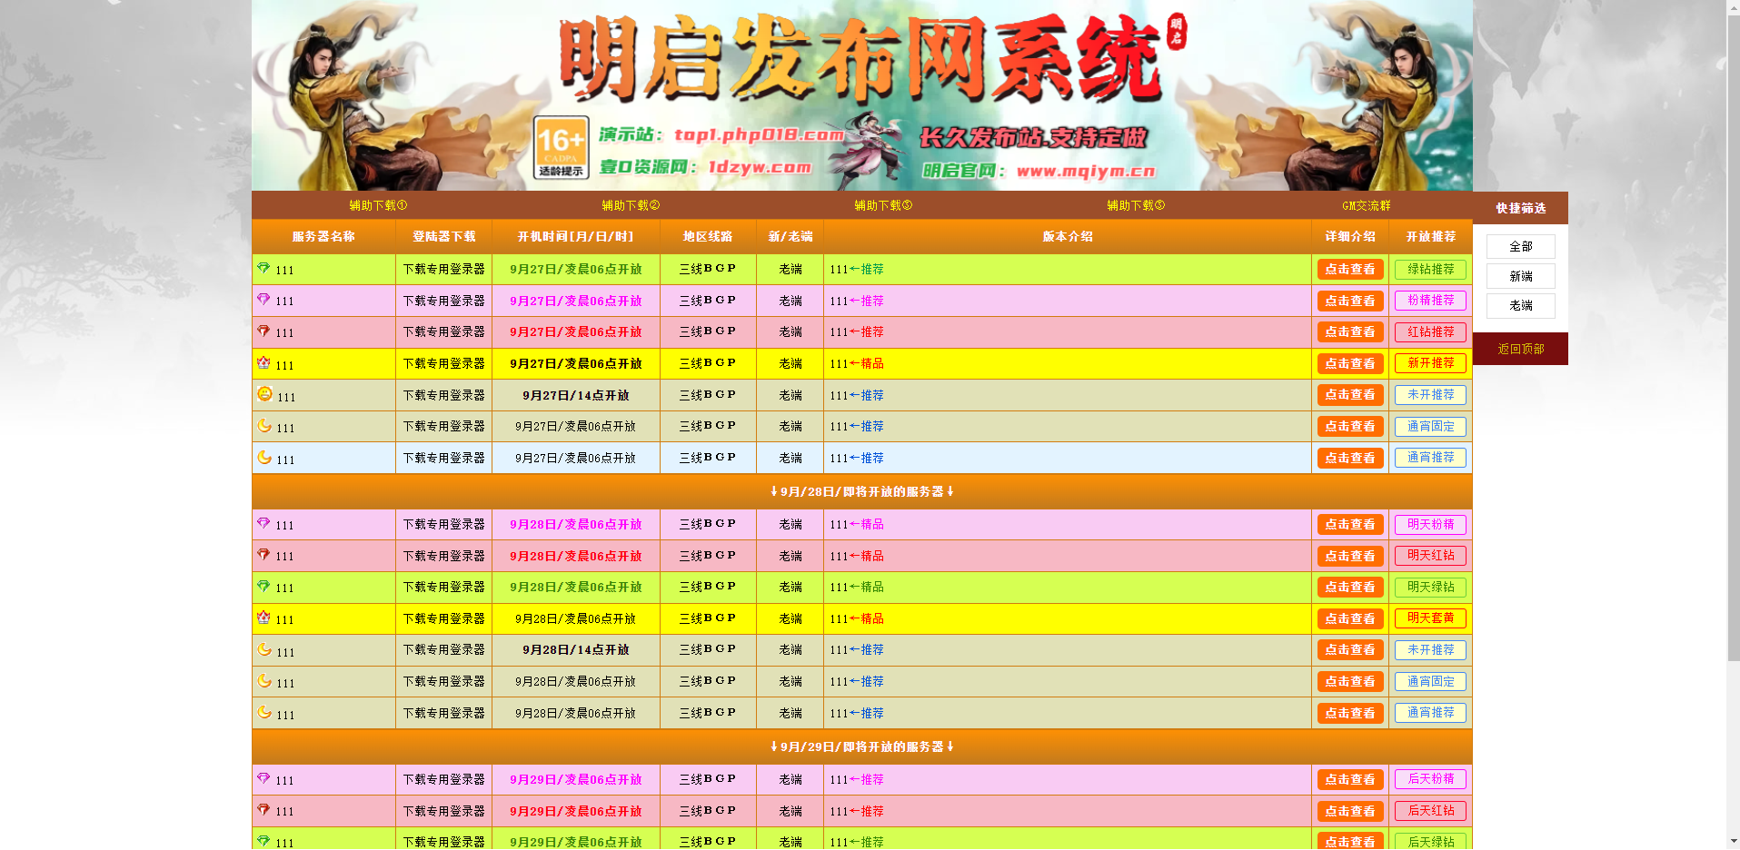The height and width of the screenshot is (850, 1740).
Task: Click the 明天粉精 tag button
Action: coord(1431,524)
